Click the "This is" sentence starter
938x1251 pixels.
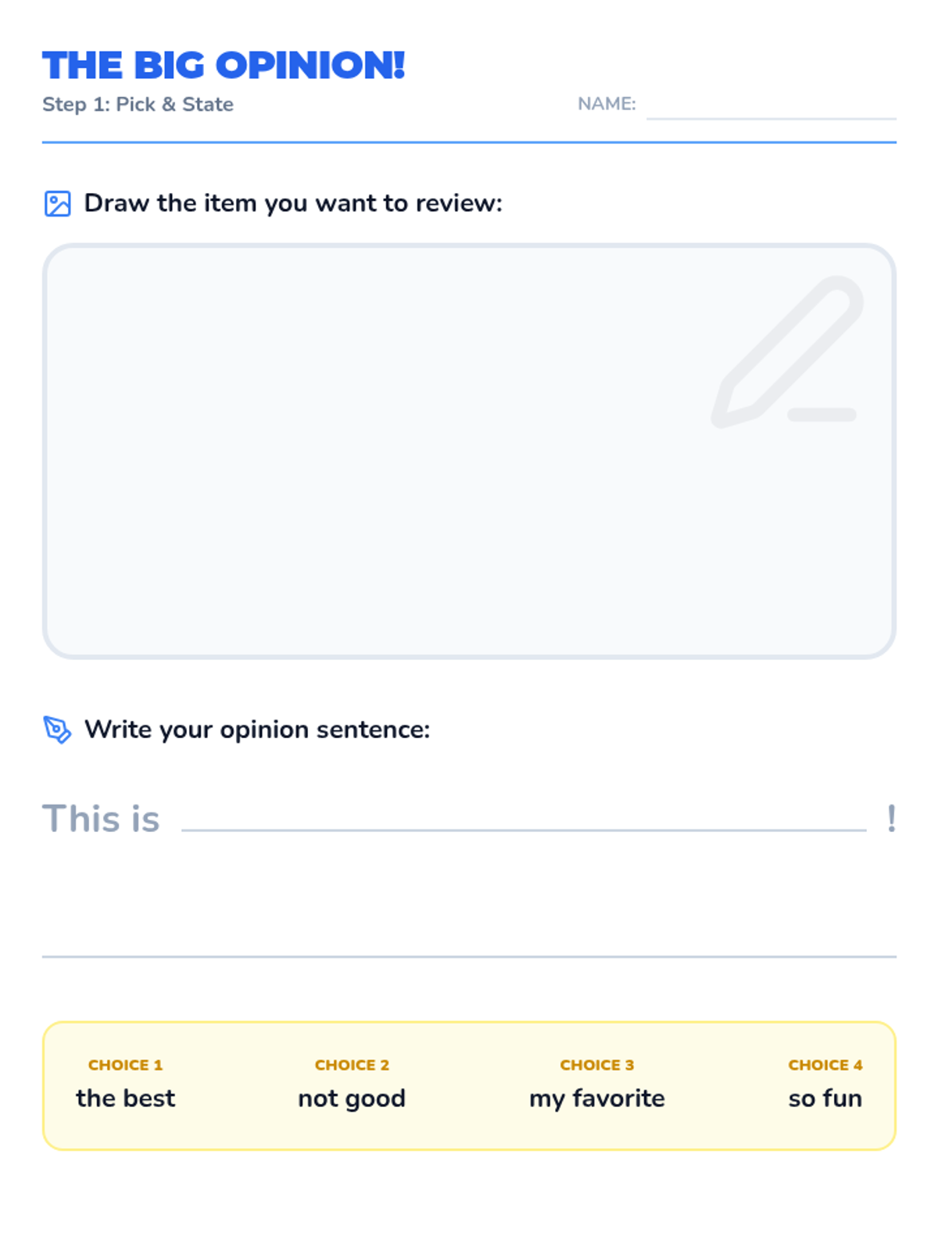point(101,819)
